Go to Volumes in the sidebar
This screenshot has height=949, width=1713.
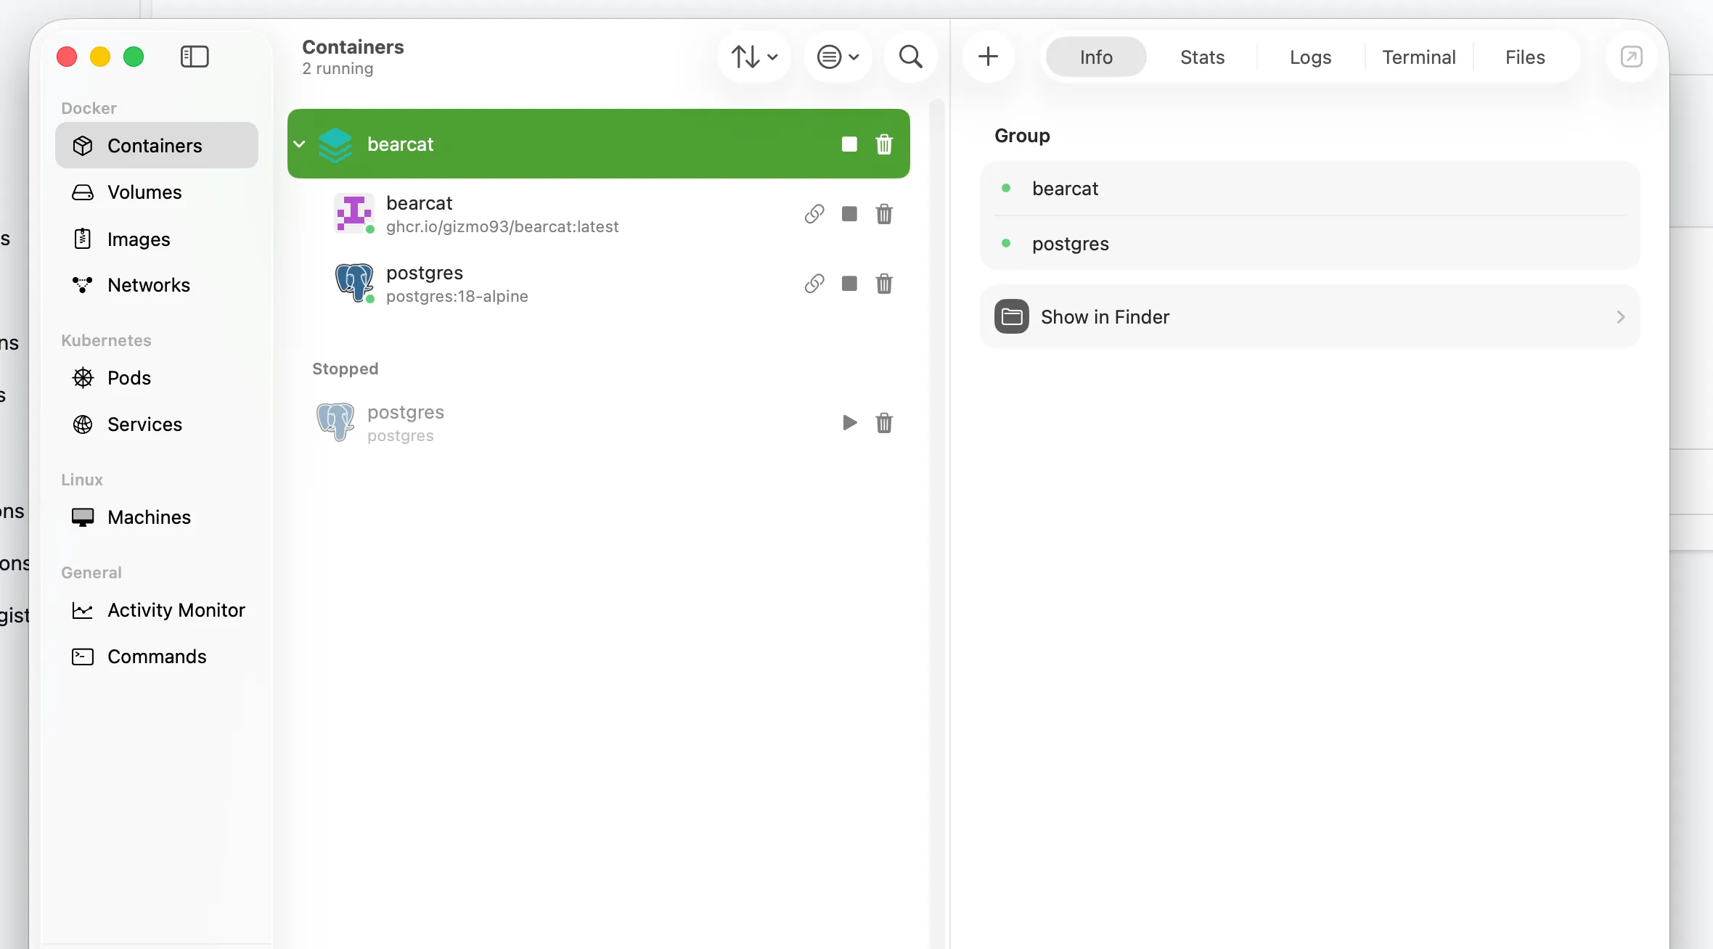point(157,192)
